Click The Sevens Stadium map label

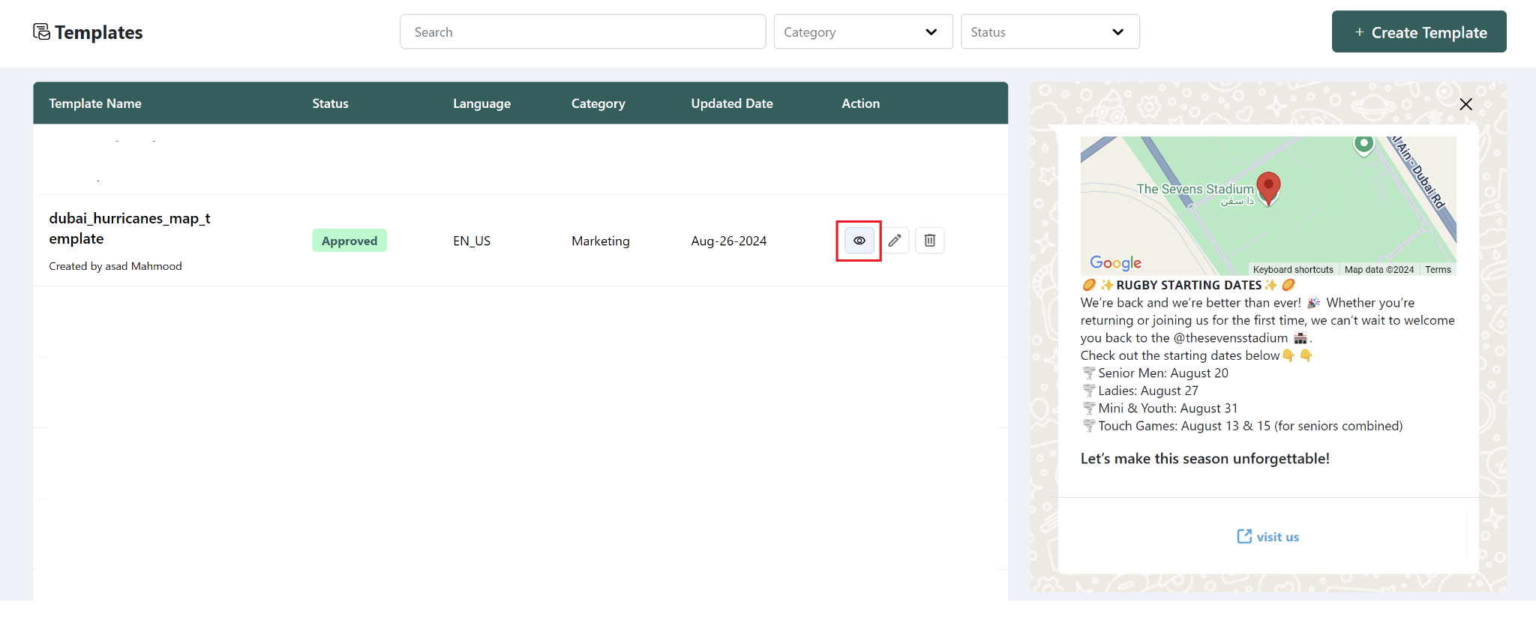[1195, 189]
